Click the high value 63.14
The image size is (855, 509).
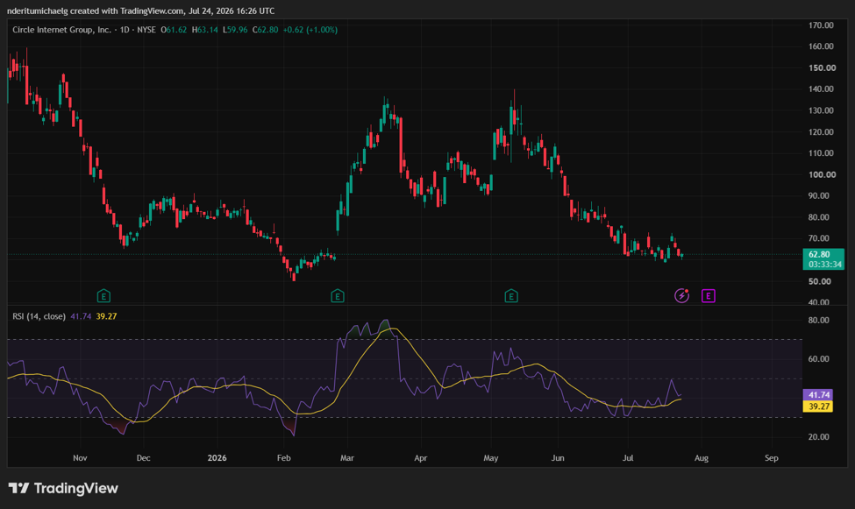pyautogui.click(x=207, y=30)
